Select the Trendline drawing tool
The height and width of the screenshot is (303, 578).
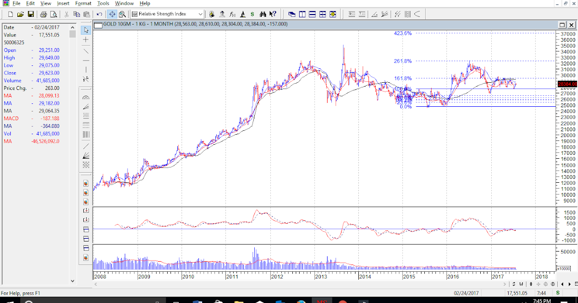point(85,50)
